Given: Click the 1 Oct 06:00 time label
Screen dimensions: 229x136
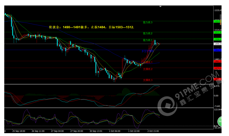Looking at the screenshot, I should pyautogui.click(x=114, y=131).
